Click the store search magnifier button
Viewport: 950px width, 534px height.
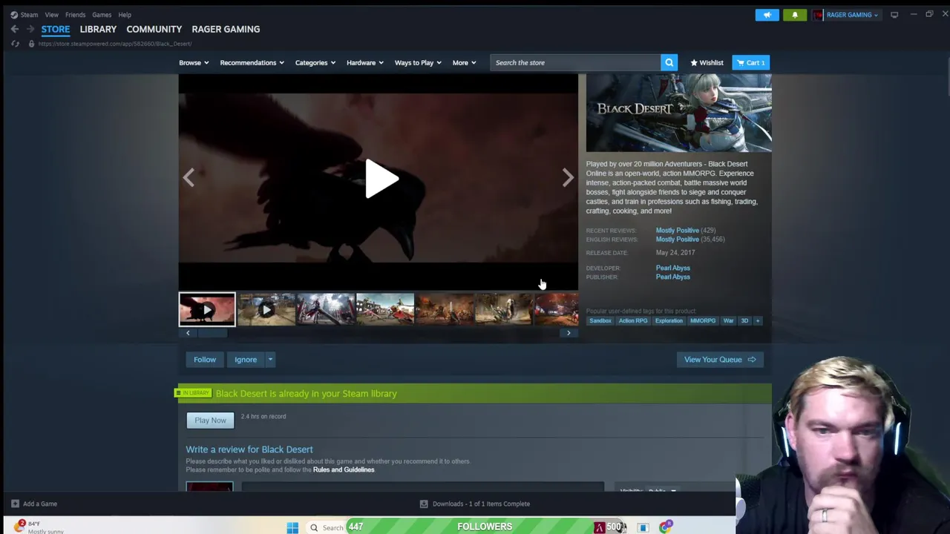pyautogui.click(x=669, y=62)
